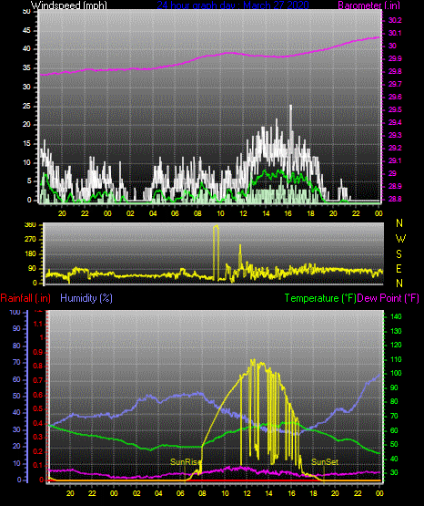
Task: Click the 45 windspeed axis value
Action: pos(26,31)
